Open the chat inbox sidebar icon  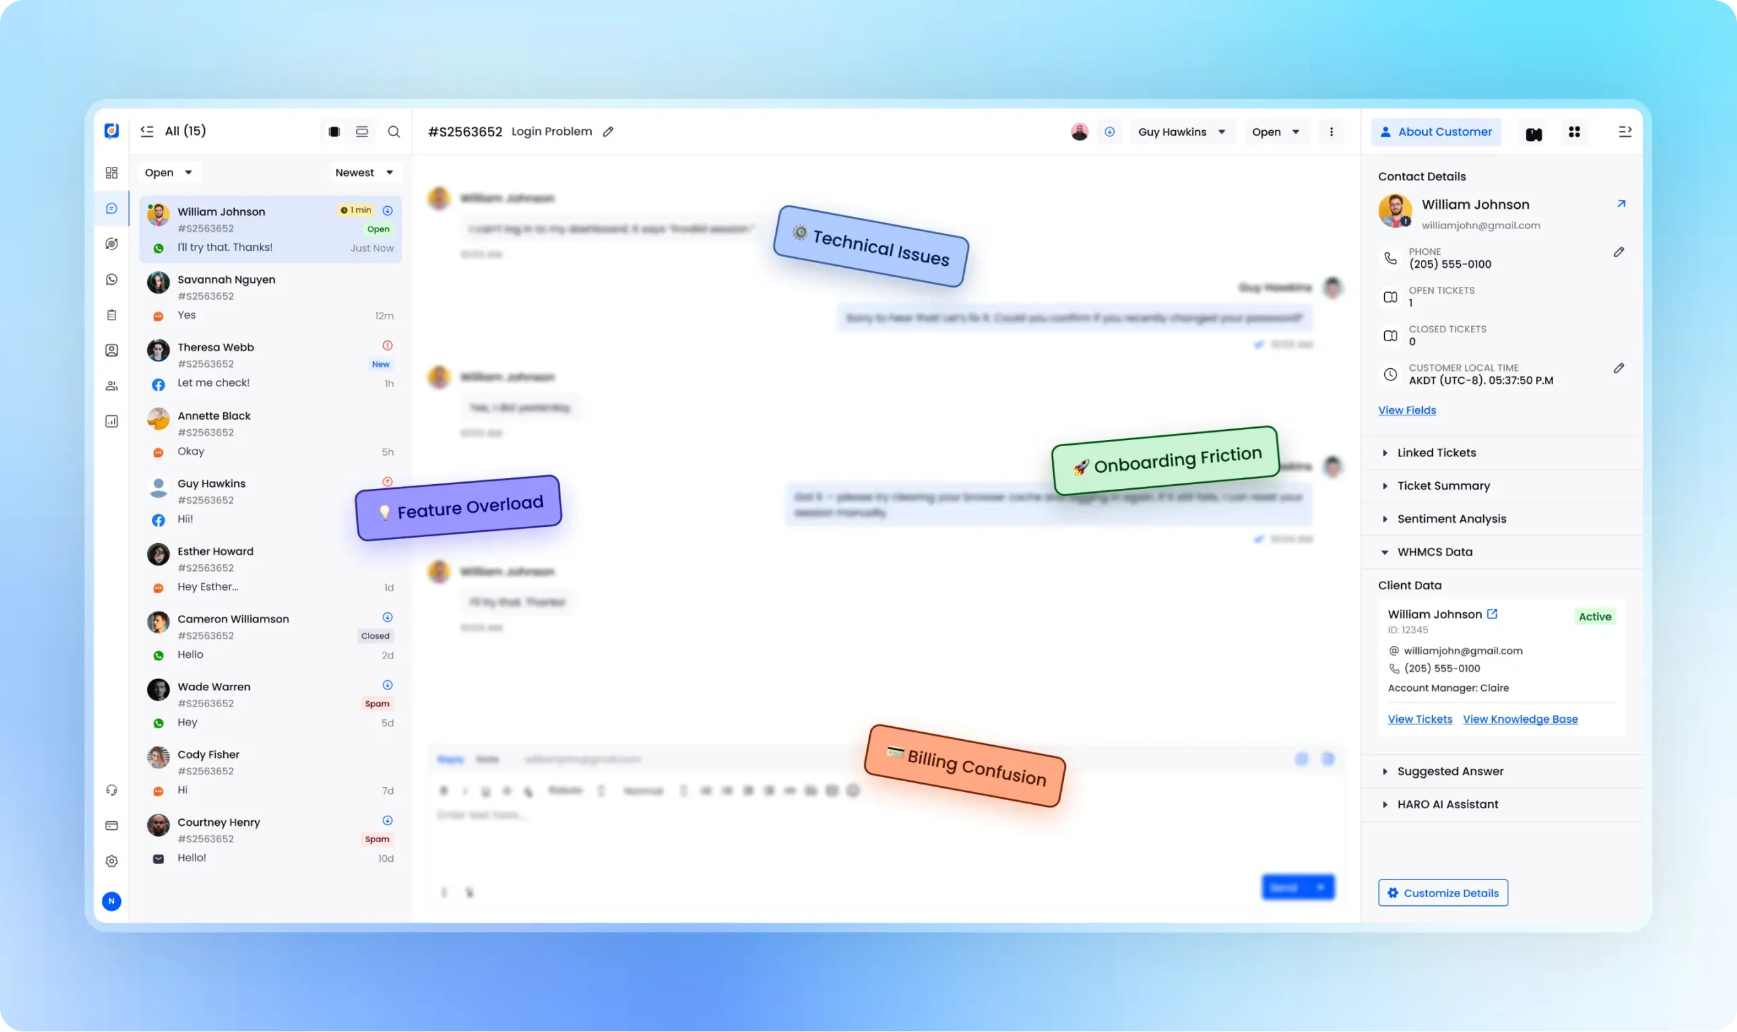111,208
